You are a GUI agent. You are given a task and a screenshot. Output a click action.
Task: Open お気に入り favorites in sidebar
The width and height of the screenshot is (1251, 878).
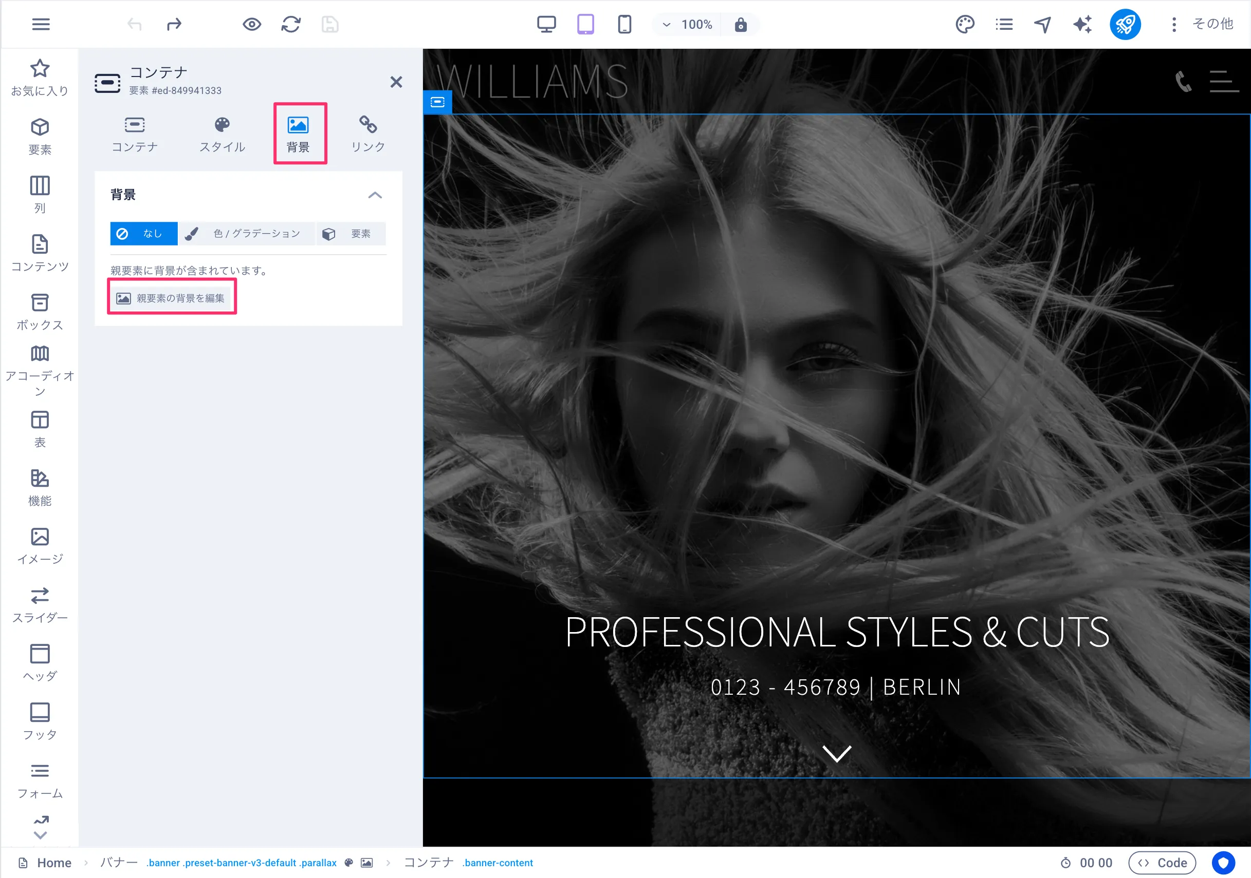pyautogui.click(x=40, y=78)
